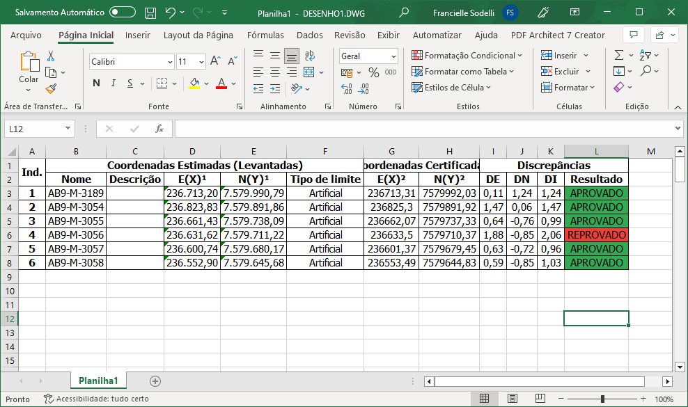Apply bold formatting with N button

[x=97, y=83]
